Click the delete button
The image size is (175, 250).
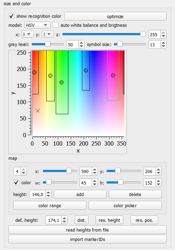tap(135, 194)
